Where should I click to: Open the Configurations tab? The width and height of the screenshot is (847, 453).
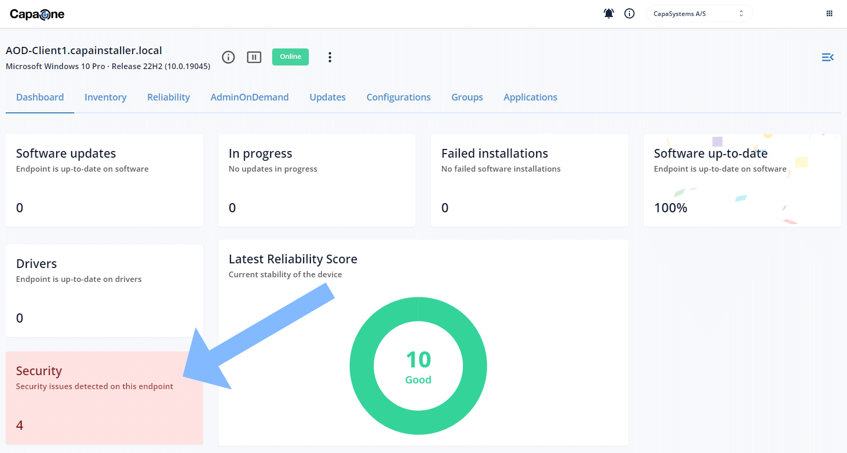point(398,97)
